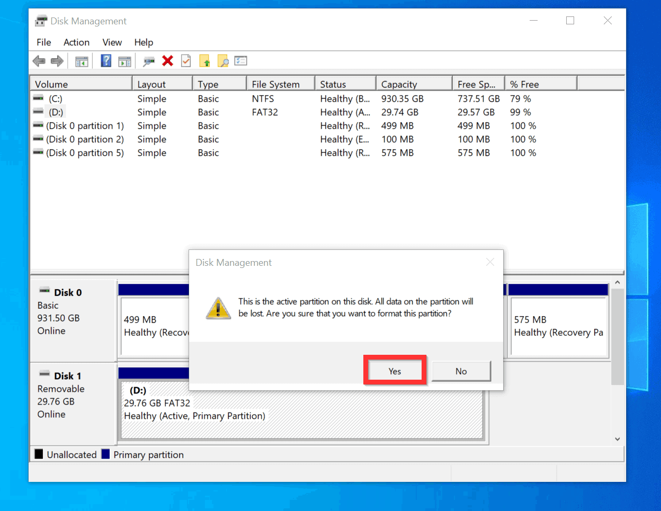Screen dimensions: 661x511
Task: Click the red X delete toolbar icon
Action: pos(167,61)
